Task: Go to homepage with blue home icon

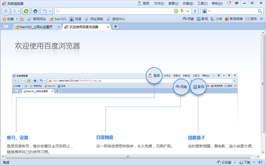Action: pos(35,11)
